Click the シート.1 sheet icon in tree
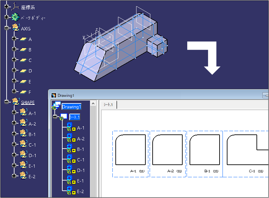The image size is (269, 198). point(63,117)
